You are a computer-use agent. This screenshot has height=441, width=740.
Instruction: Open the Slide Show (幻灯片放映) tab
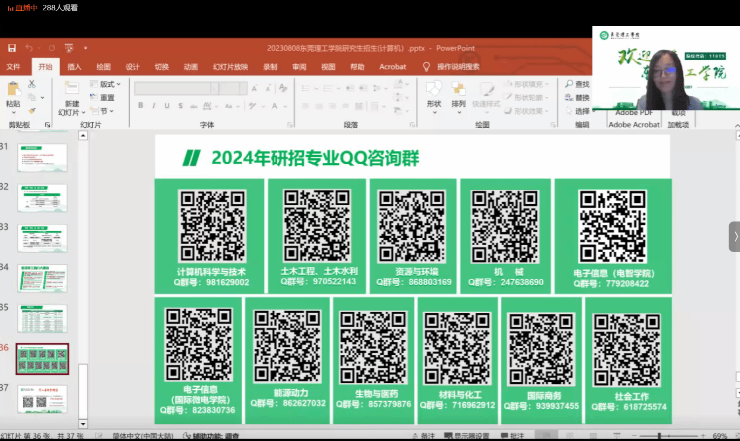(x=230, y=67)
